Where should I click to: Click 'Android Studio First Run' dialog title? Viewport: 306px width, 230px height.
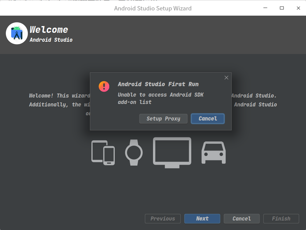[158, 84]
